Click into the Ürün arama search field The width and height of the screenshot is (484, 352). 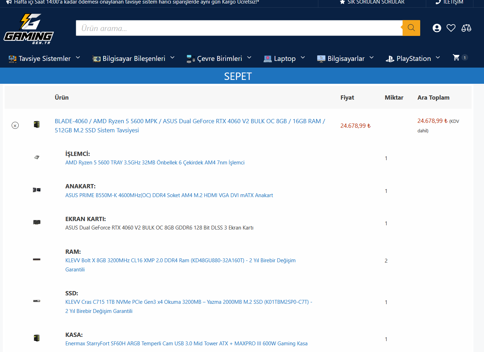[x=239, y=28]
